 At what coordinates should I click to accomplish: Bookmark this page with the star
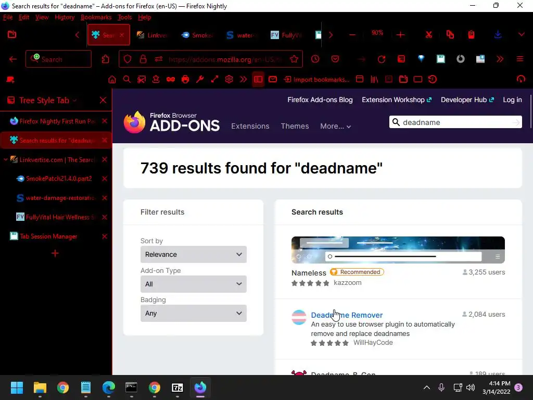[294, 59]
